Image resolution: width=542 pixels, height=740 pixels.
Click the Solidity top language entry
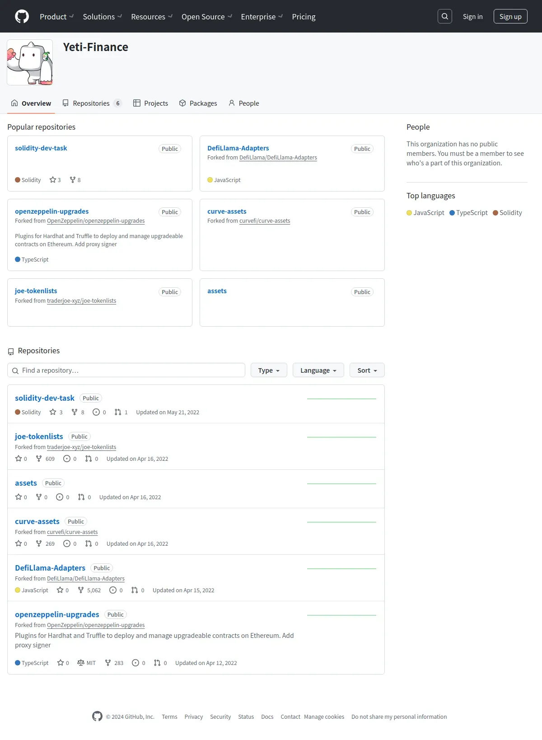pos(507,213)
